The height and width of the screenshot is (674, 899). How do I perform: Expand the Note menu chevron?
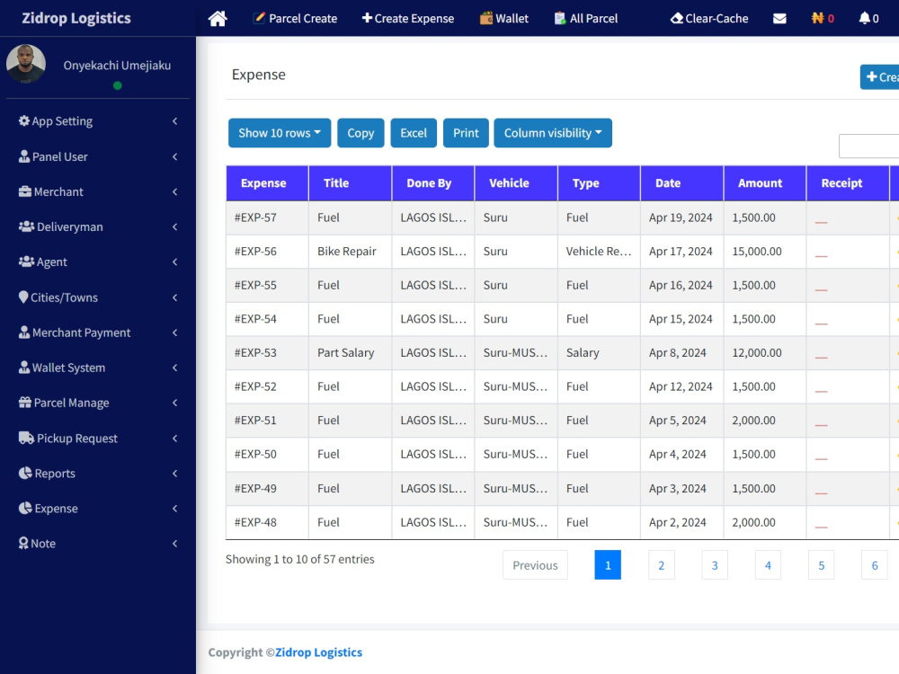pos(175,544)
